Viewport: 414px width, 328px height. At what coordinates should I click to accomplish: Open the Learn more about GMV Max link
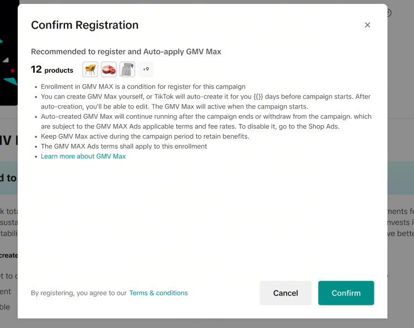click(x=83, y=157)
